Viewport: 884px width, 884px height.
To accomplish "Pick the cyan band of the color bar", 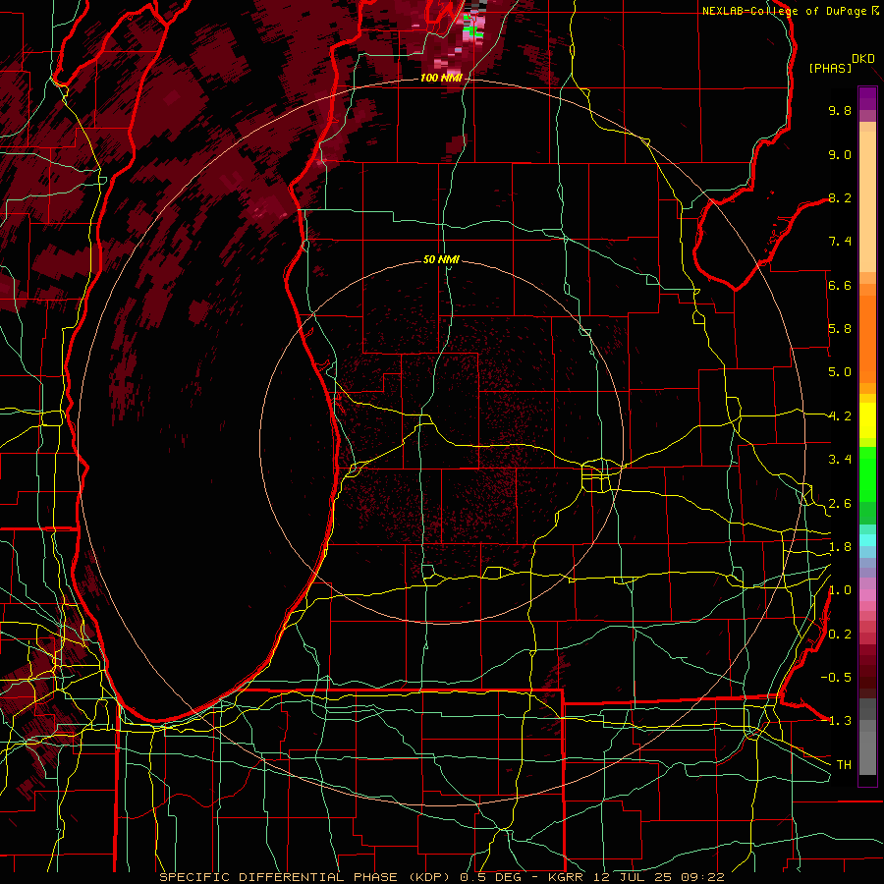I will tap(867, 540).
